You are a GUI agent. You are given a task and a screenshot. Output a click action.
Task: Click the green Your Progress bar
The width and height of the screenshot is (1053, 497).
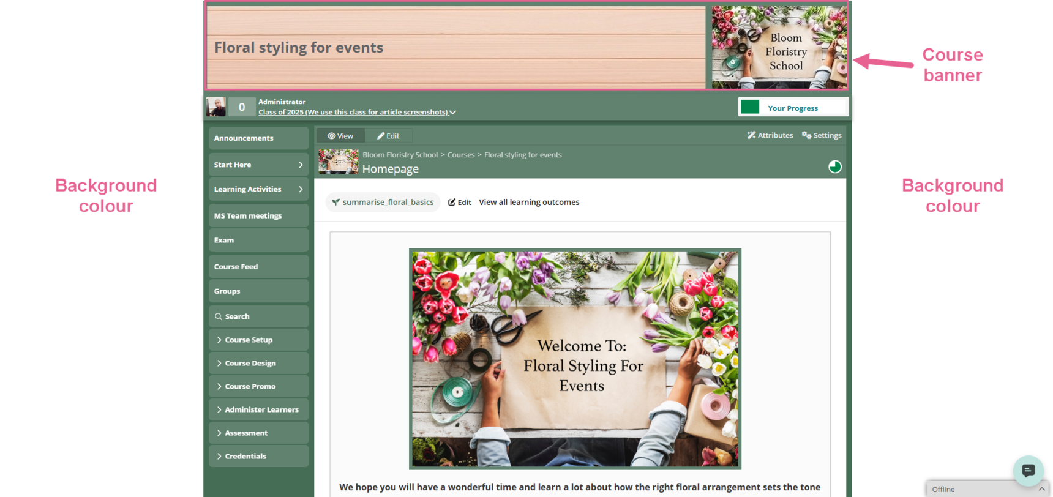pos(750,107)
